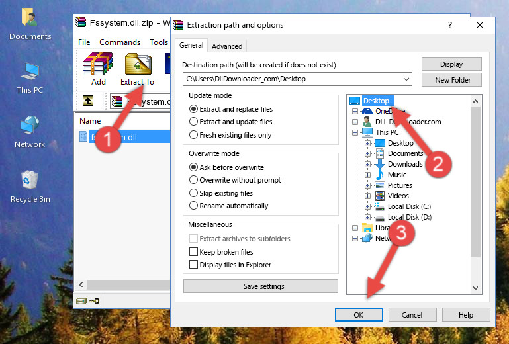Click the Name column header in WinRAR
The width and height of the screenshot is (509, 344).
tap(90, 120)
